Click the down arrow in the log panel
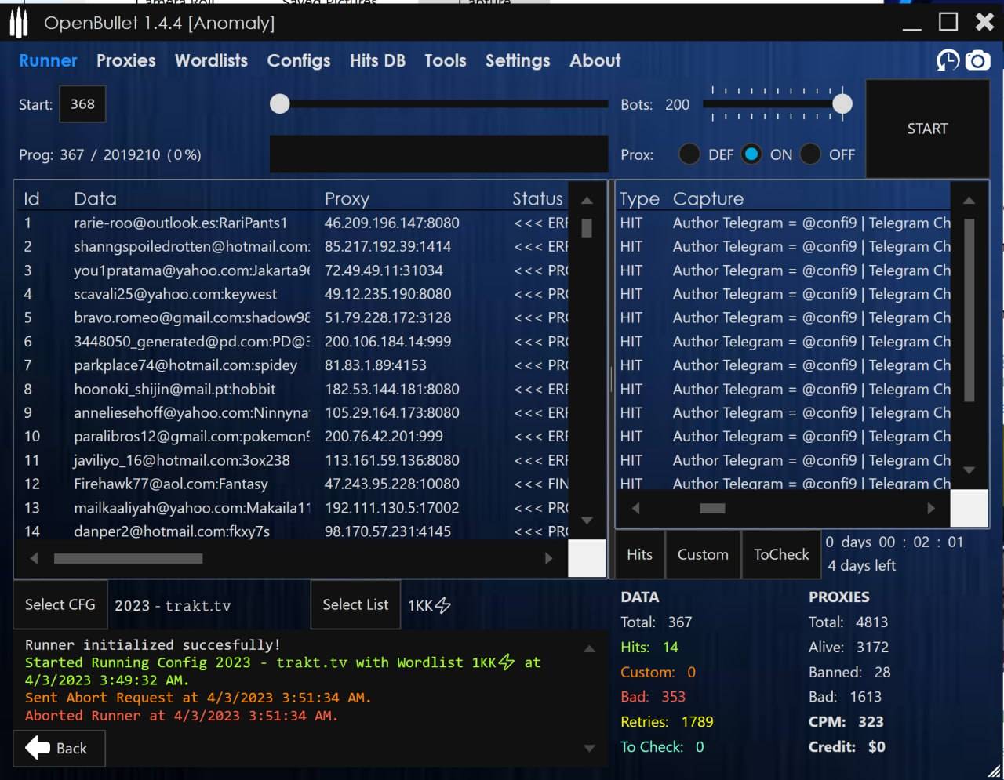 [589, 749]
